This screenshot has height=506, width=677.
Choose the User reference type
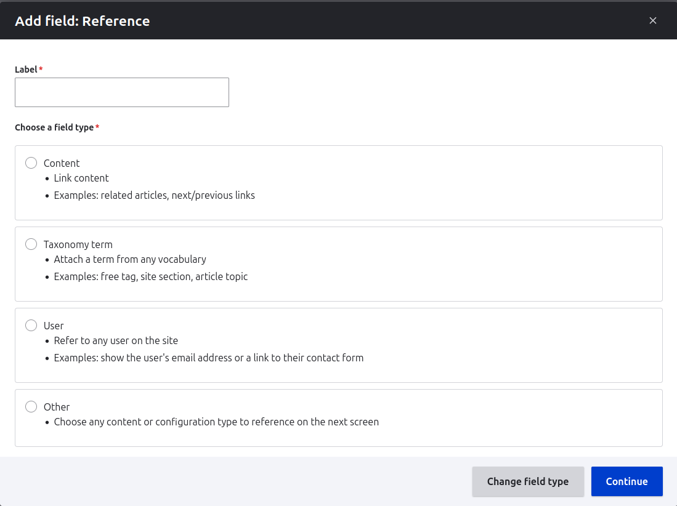click(x=31, y=325)
